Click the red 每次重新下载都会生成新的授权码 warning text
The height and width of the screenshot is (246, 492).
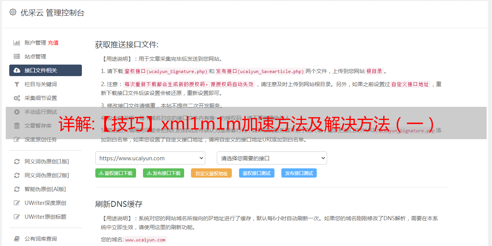(x=189, y=84)
